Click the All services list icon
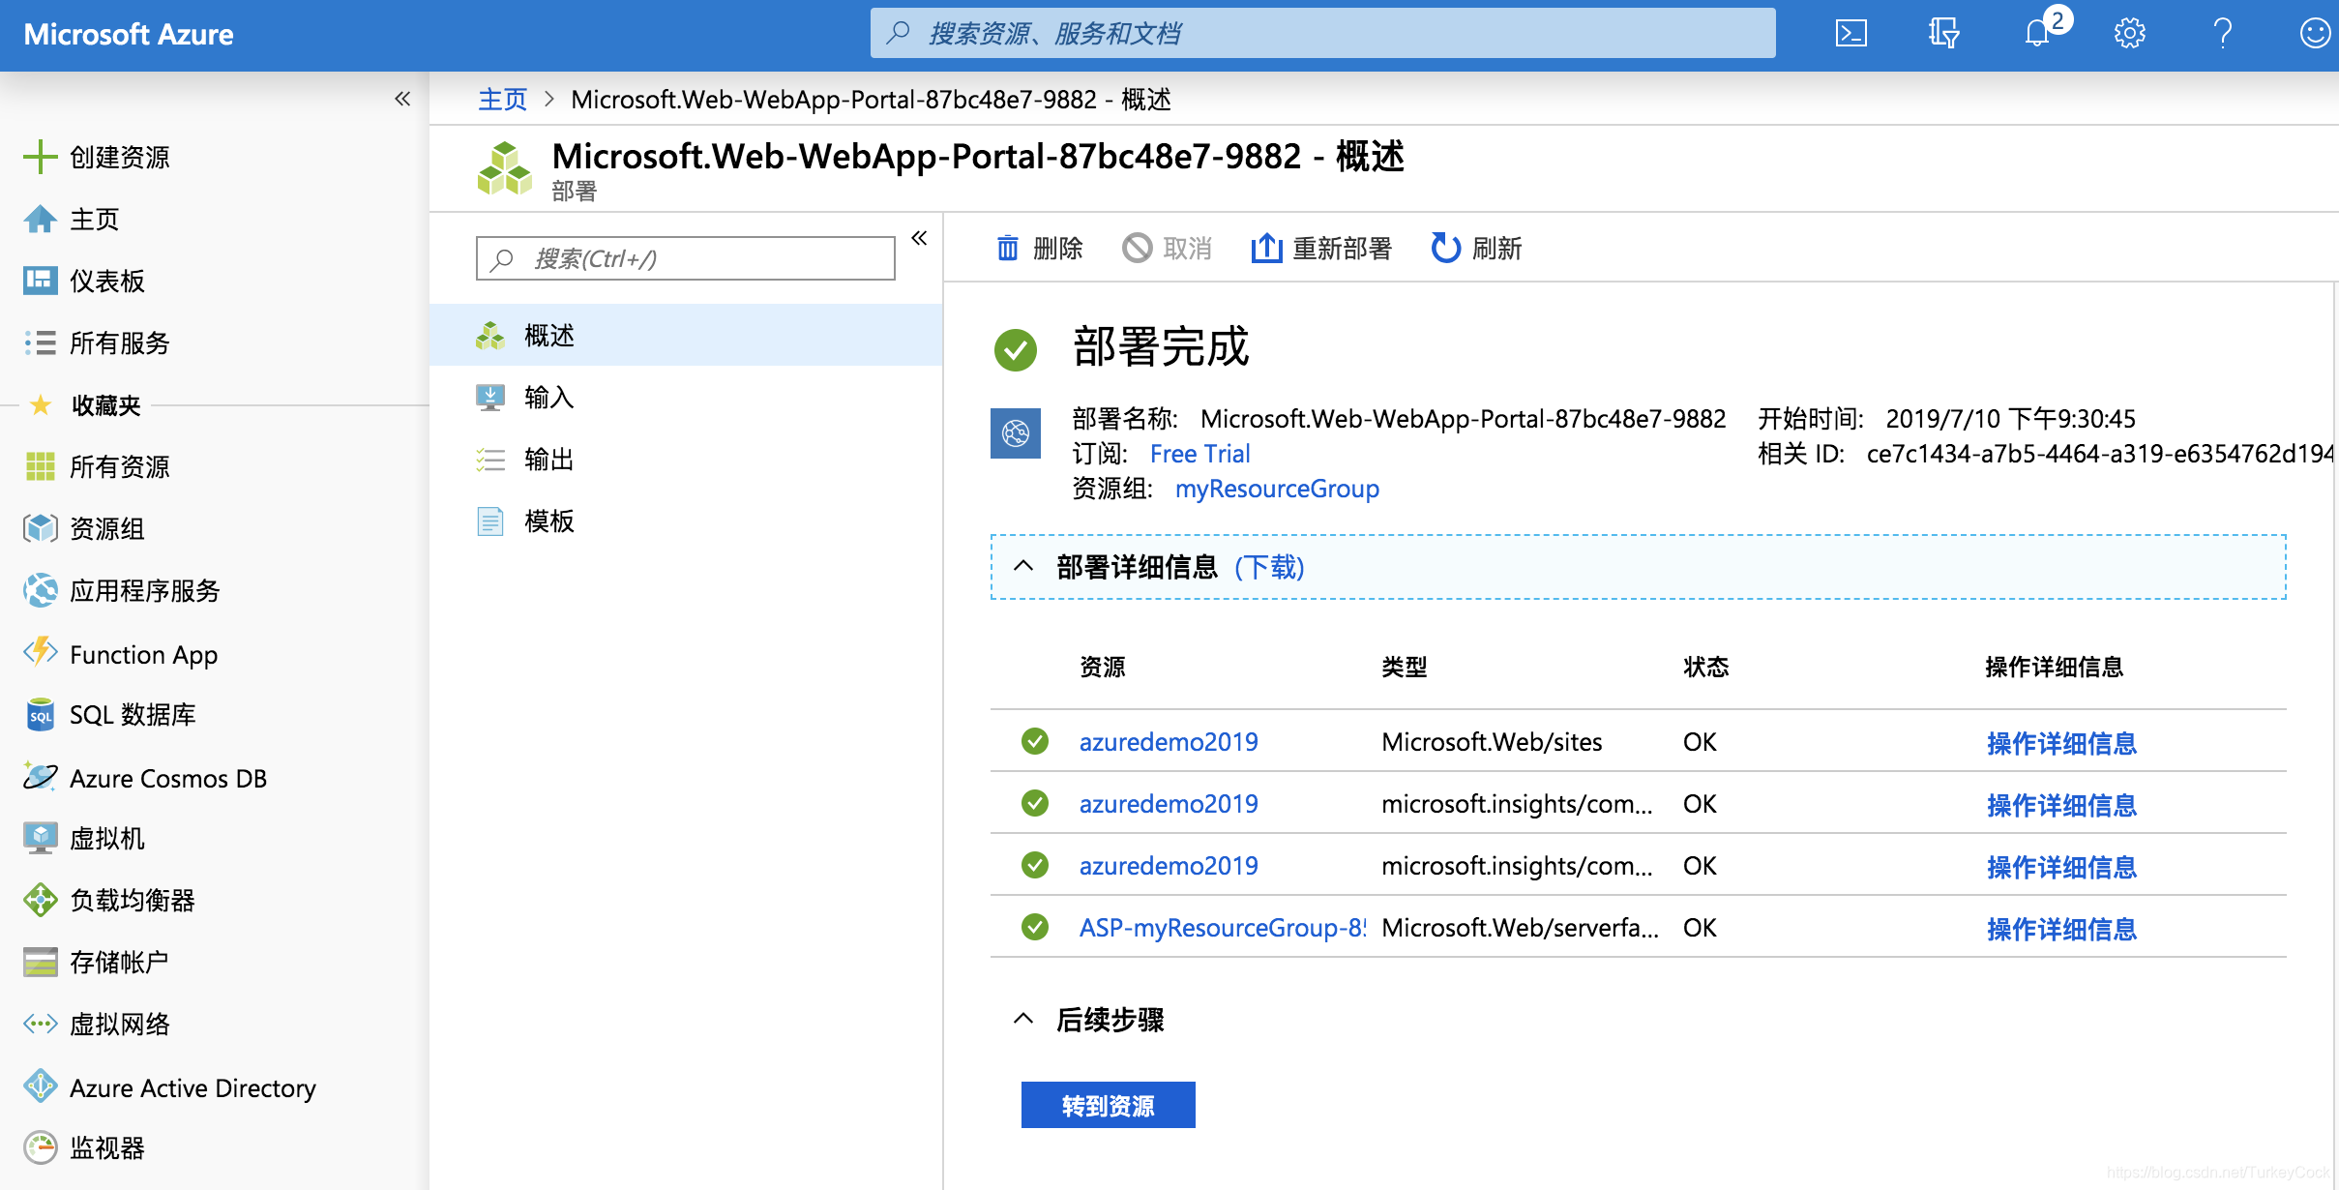This screenshot has height=1190, width=2339. coord(40,342)
